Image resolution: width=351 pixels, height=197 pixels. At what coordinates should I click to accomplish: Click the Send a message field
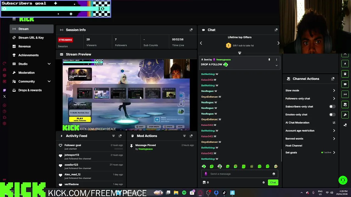[x=240, y=174]
